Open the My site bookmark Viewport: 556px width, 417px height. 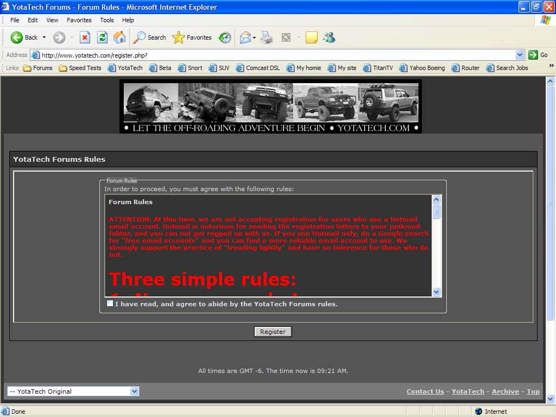[342, 68]
